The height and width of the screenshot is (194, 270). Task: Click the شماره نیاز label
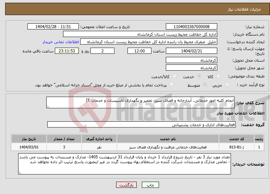[255, 27]
